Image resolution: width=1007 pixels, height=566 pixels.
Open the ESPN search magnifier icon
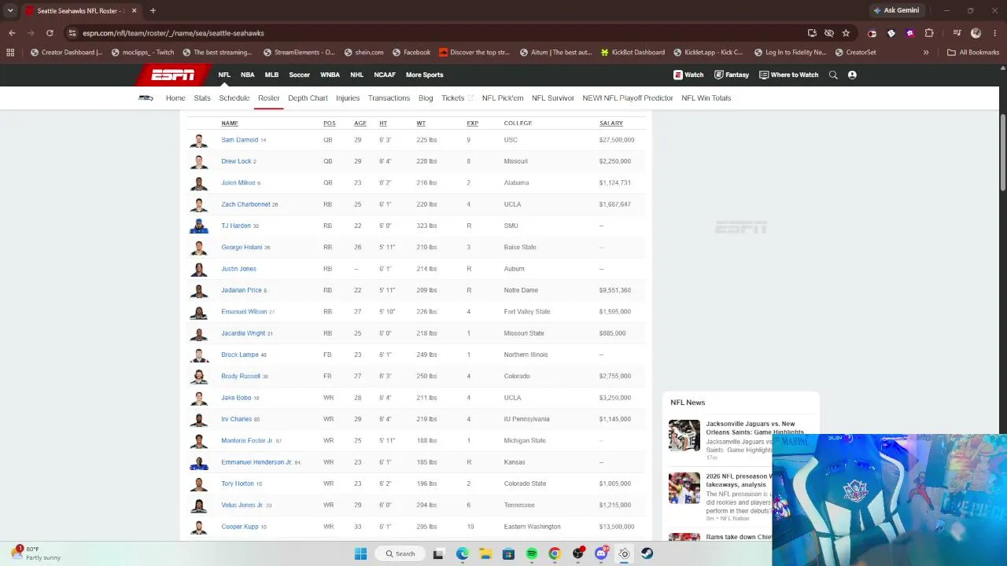coord(833,75)
